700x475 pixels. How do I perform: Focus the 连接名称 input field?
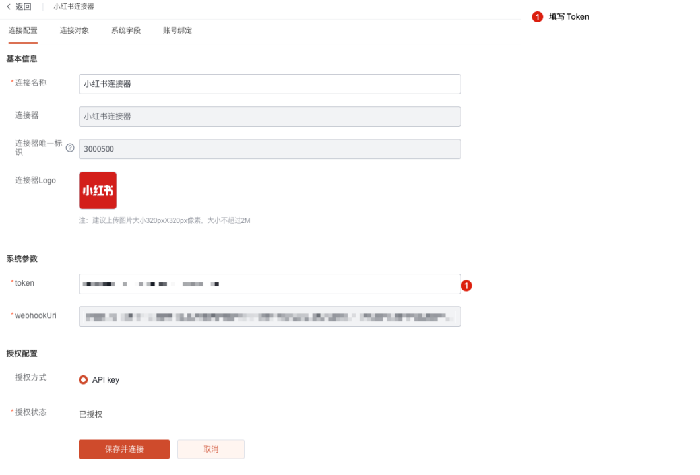click(270, 84)
